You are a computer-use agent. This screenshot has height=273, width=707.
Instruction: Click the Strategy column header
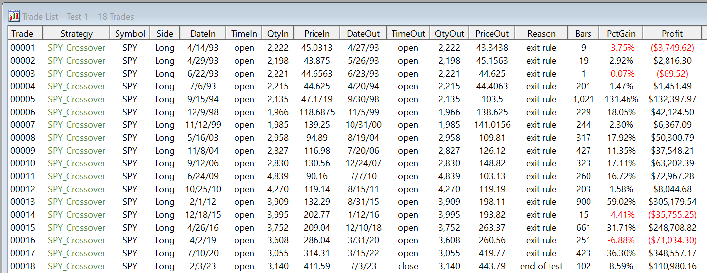77,34
